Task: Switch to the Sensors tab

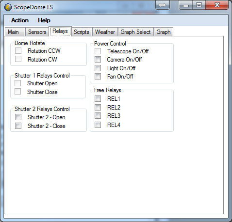Action: 37,32
